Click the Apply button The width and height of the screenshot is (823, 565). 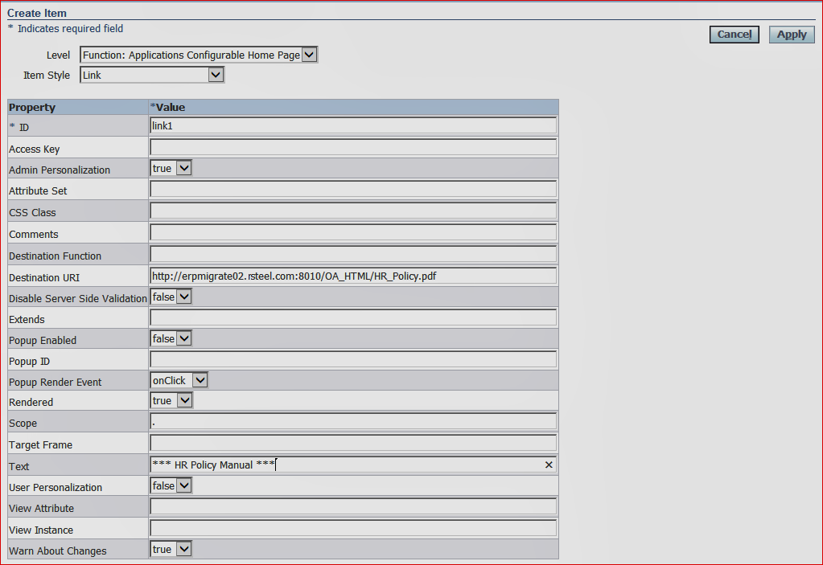pos(791,34)
